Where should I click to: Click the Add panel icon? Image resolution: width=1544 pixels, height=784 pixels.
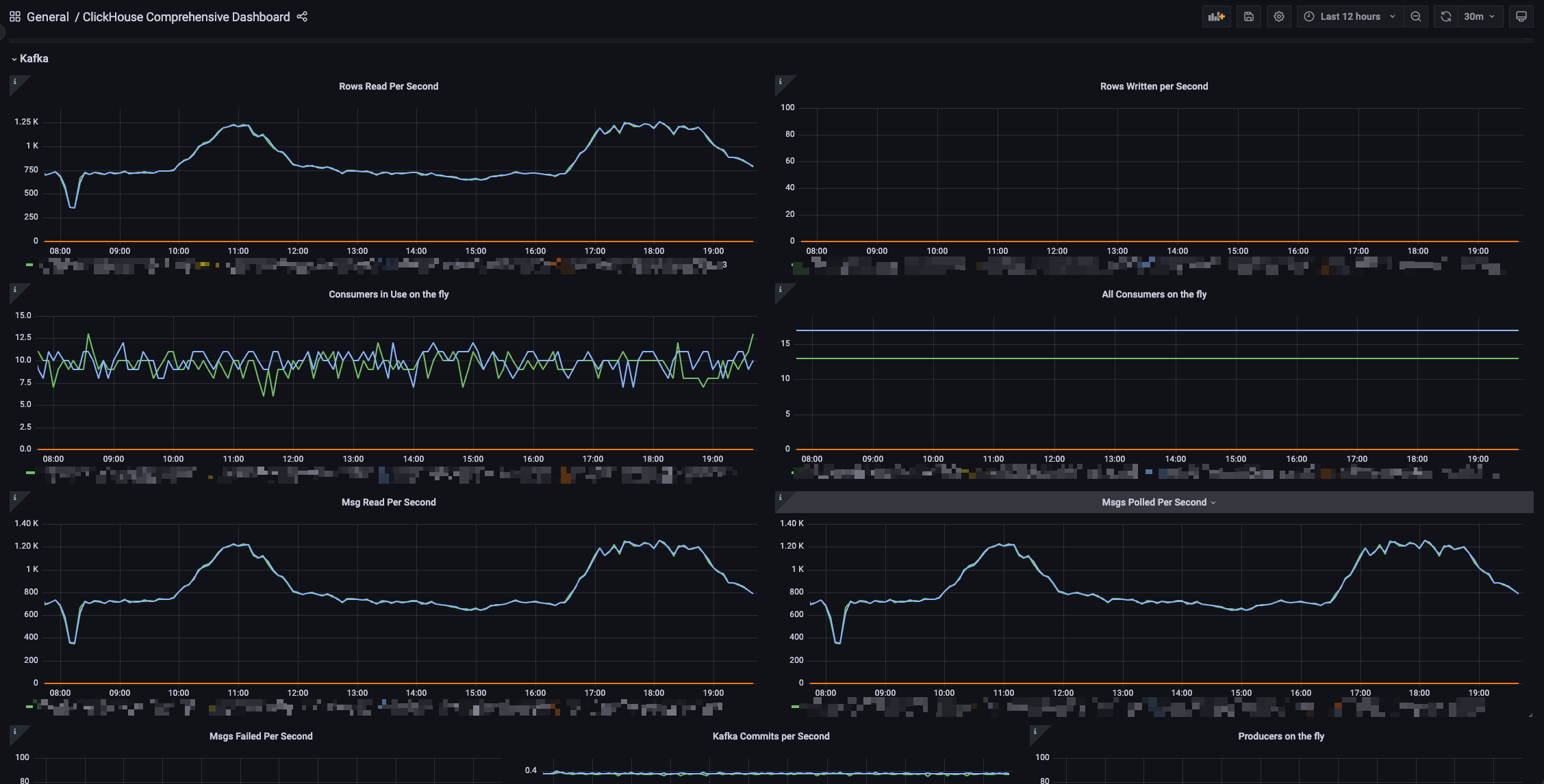click(x=1216, y=16)
